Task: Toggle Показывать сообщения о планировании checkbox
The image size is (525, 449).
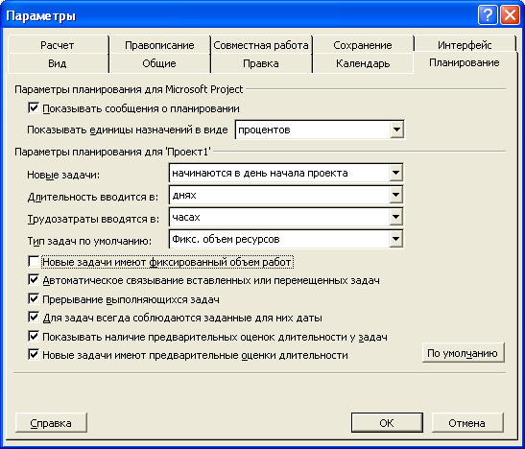Action: (x=34, y=108)
